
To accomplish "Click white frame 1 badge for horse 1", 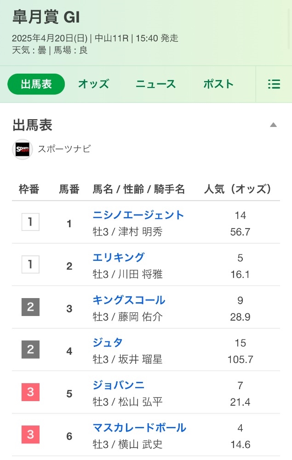I will (30, 222).
